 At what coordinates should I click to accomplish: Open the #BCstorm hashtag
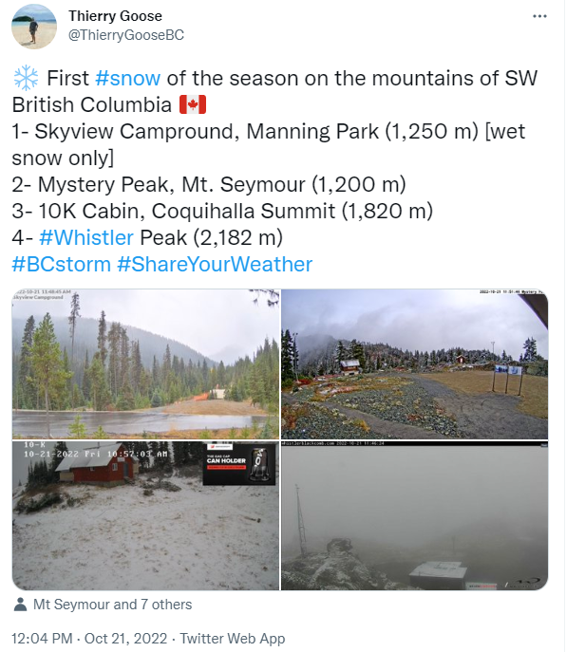(61, 265)
